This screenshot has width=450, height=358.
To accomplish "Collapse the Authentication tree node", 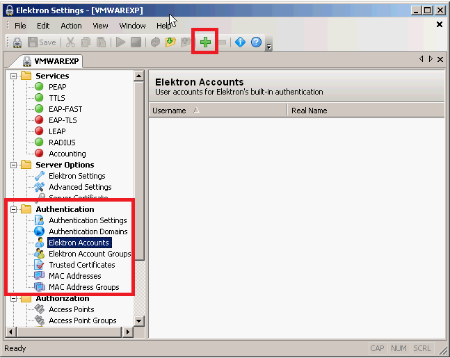I will coord(13,209).
